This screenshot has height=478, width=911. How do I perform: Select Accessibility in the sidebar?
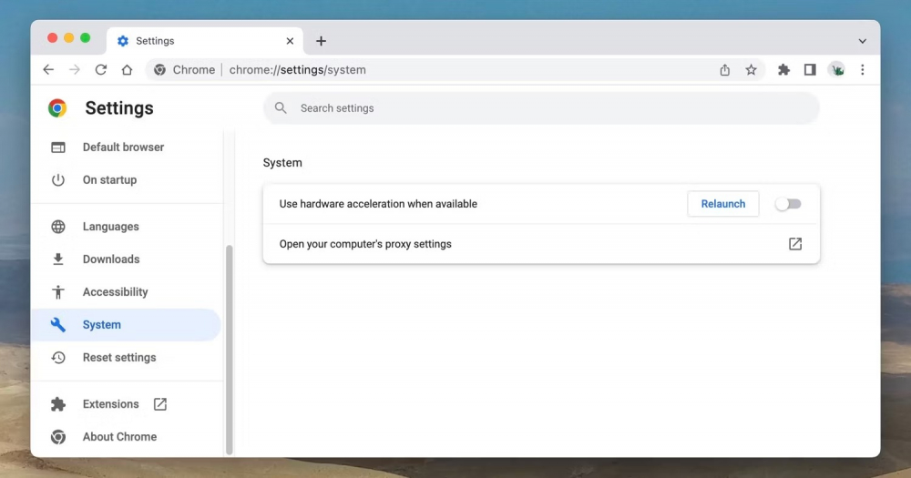[x=115, y=292]
